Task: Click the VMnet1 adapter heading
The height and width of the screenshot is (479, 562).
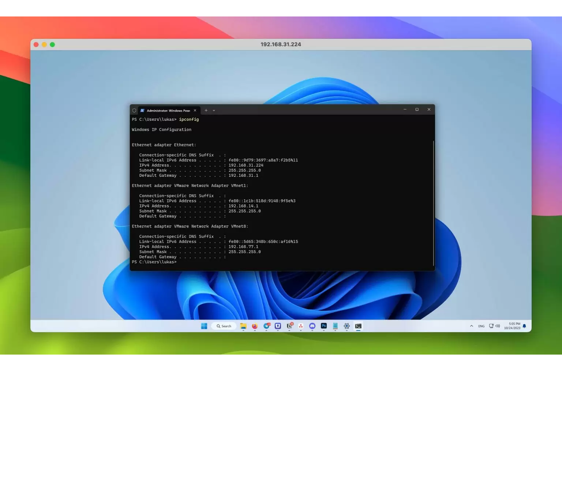Action: (x=190, y=186)
